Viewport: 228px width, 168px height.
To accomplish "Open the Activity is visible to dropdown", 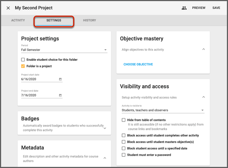I will click(163, 110).
